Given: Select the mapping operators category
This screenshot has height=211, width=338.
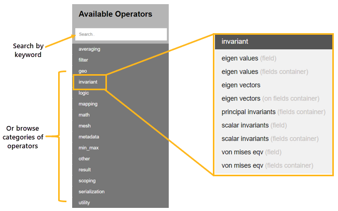Looking at the screenshot, I should [x=88, y=104].
